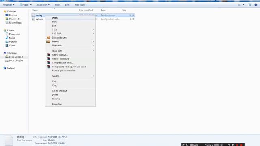Open Recent Places in Favorites
This screenshot has height=146, width=260.
(x=15, y=23)
